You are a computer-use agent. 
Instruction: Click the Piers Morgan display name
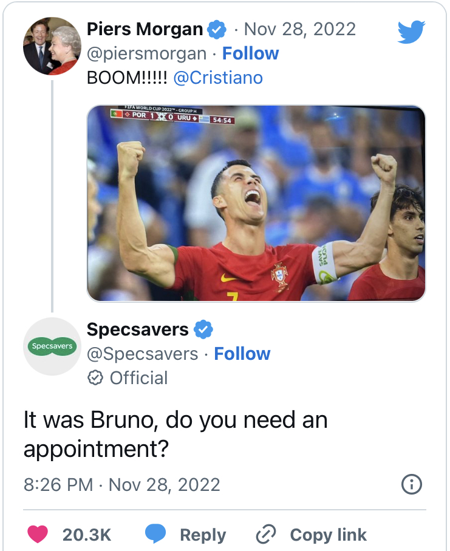click(x=145, y=29)
